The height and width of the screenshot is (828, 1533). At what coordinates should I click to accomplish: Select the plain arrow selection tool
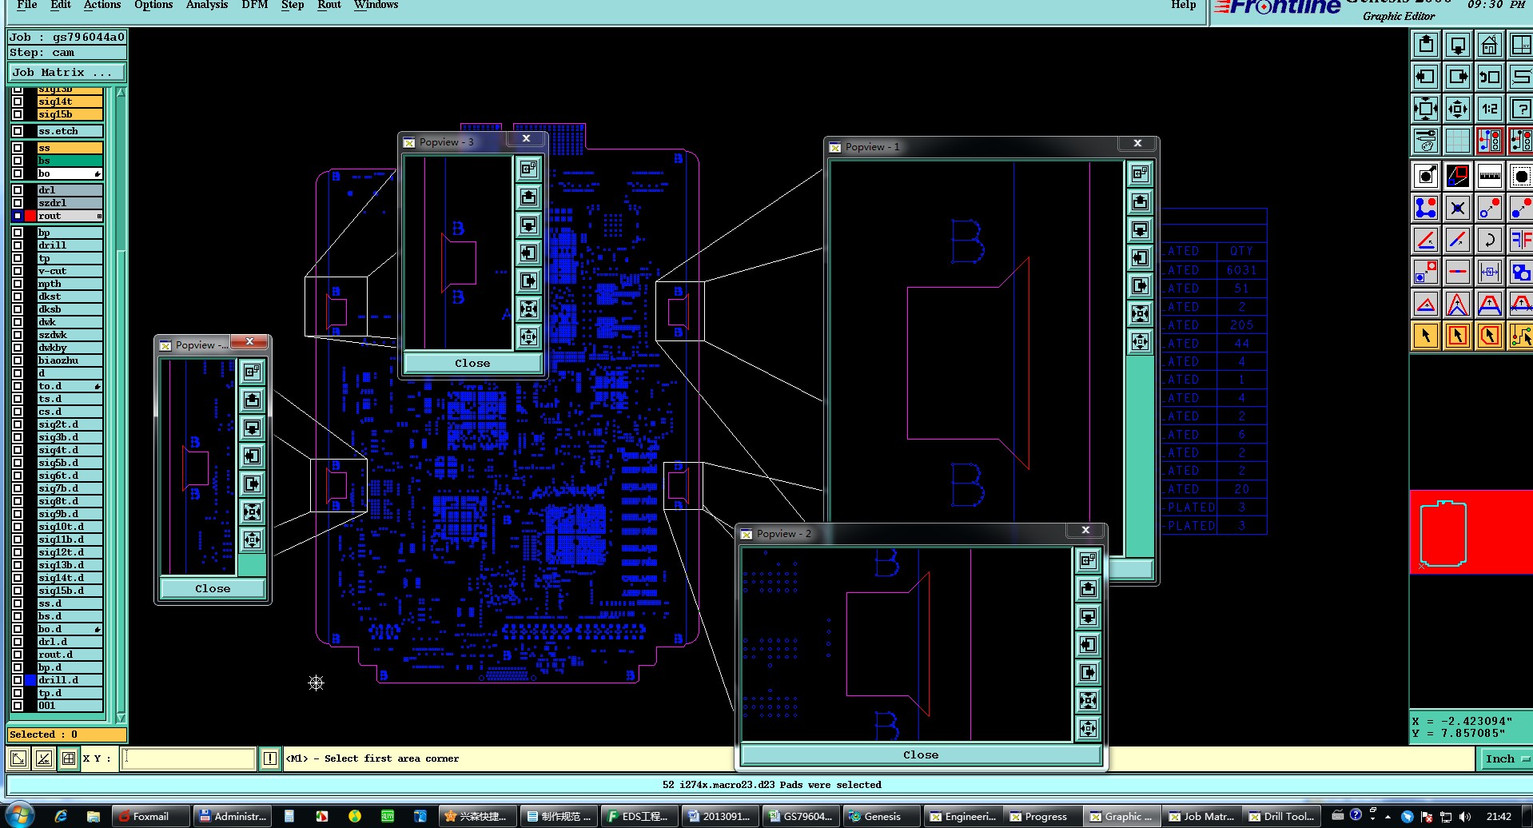click(1426, 336)
